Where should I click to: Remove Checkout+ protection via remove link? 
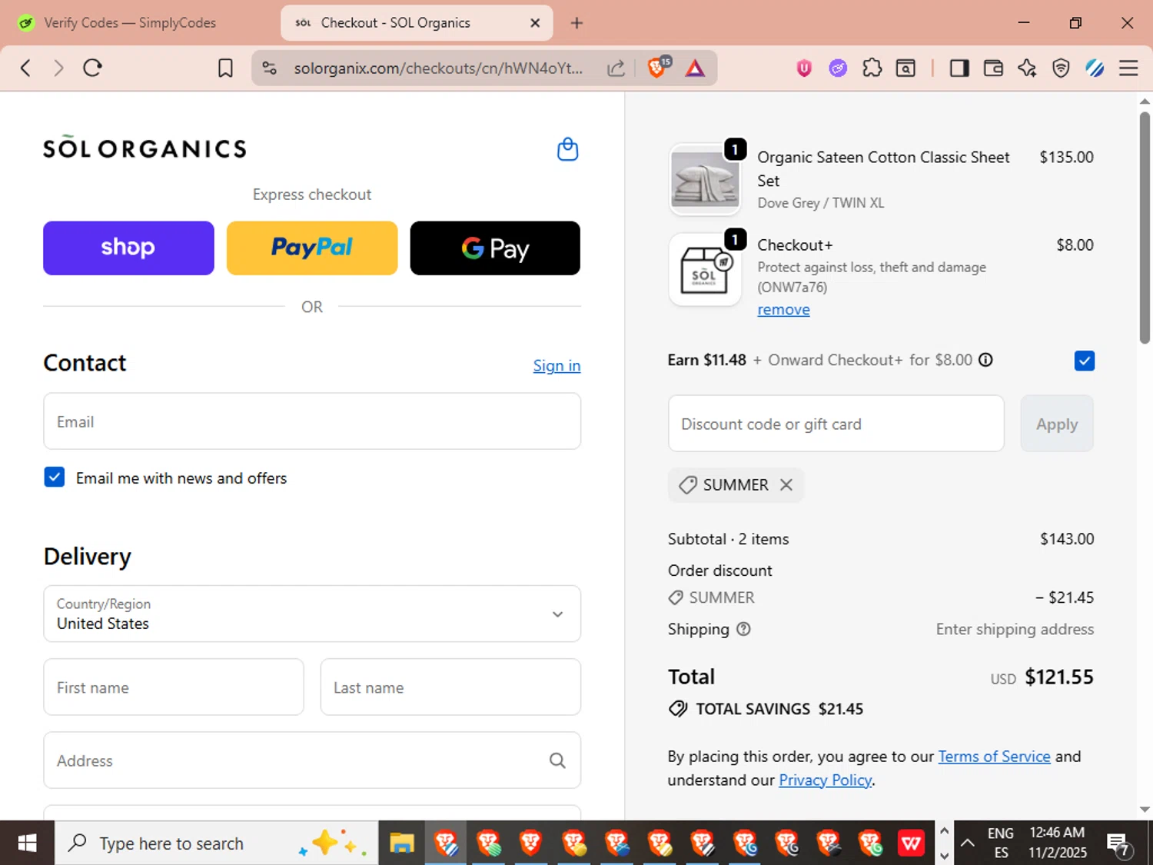(783, 309)
